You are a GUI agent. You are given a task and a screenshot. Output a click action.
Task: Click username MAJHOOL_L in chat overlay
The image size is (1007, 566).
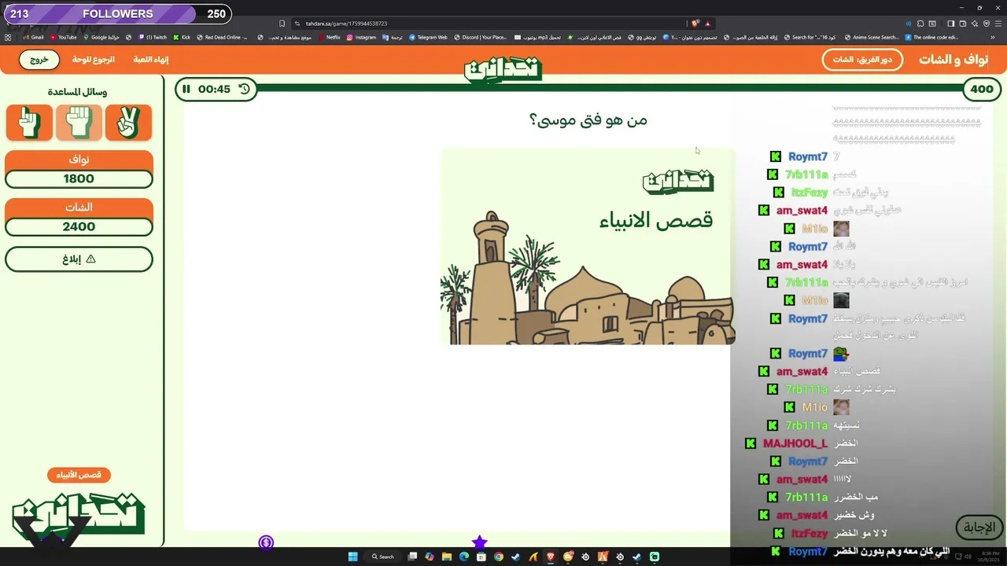click(795, 443)
